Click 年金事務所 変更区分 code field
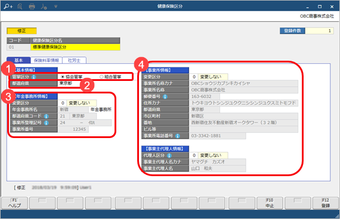 (x=63, y=103)
